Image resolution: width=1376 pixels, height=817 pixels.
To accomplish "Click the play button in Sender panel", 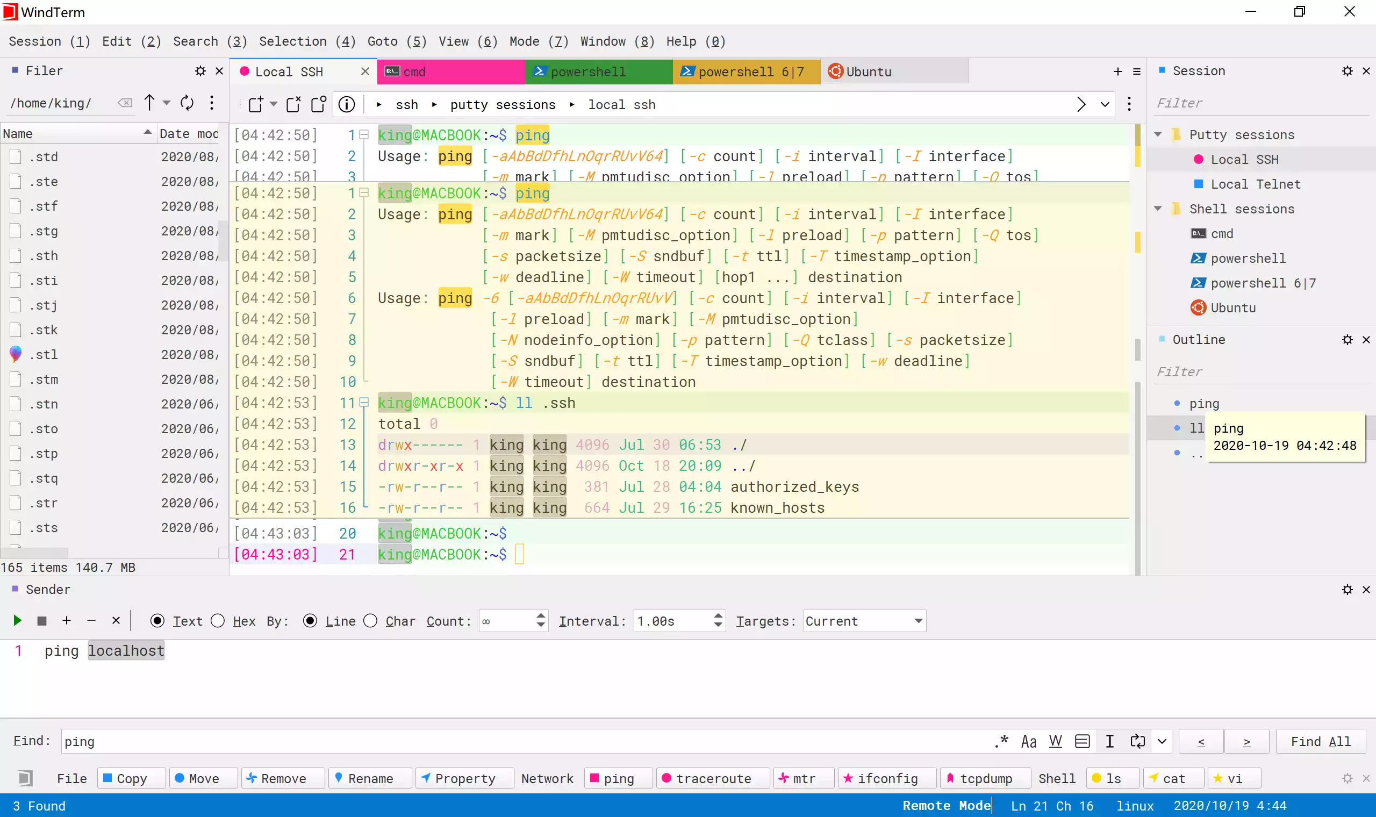I will [17, 620].
